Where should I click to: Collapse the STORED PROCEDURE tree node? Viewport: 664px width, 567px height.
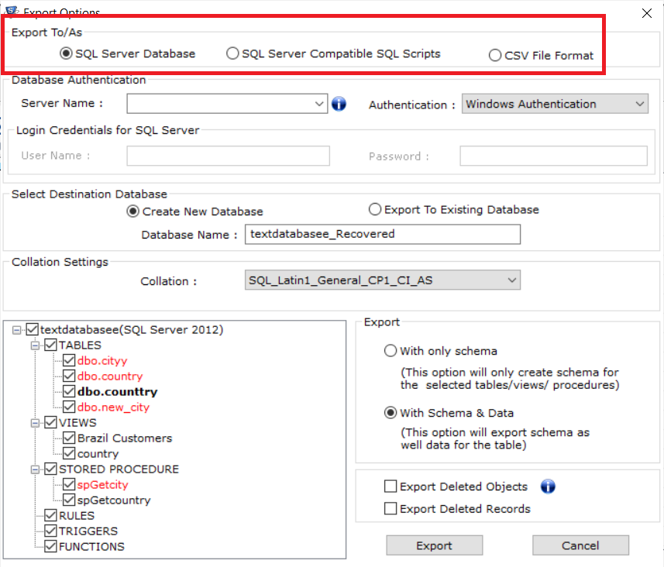tap(34, 469)
